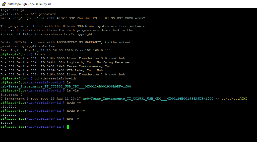
Task: Click the 'Last login: Tue Aug 11' line
Action: click(55, 51)
